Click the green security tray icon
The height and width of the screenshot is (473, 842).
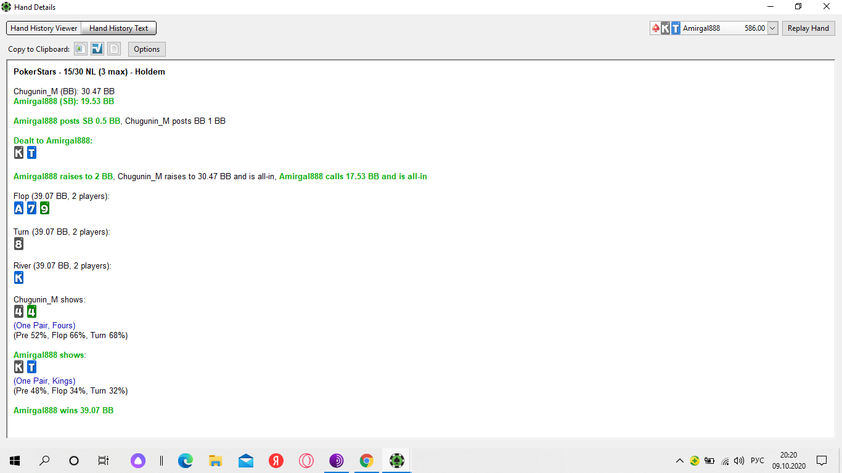click(x=695, y=460)
